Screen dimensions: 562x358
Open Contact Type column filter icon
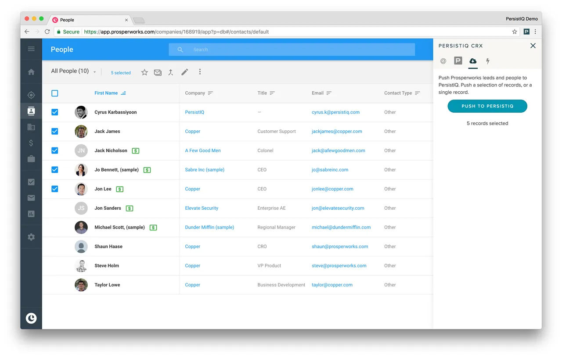(x=418, y=93)
